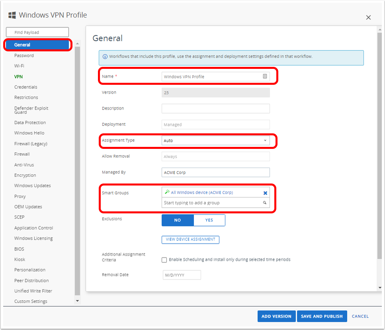Click the Removal Date input field
The width and height of the screenshot is (385, 330).
pos(182,275)
